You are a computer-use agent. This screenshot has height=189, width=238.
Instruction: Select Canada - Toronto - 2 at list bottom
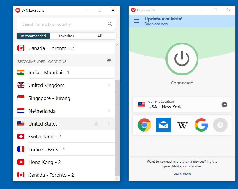[x=64, y=175]
